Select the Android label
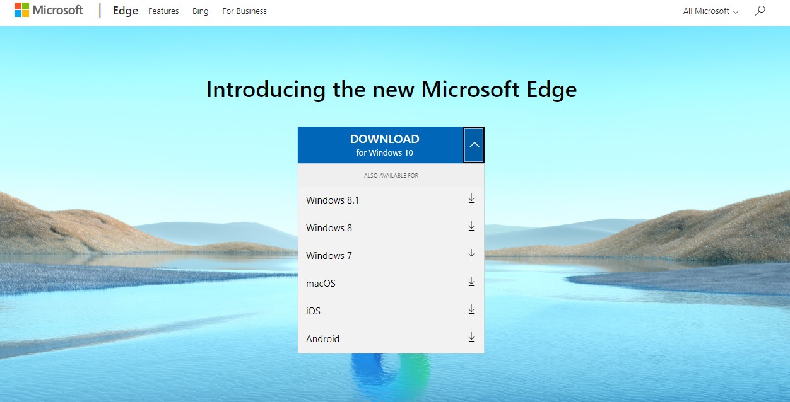Screen dimensions: 790x402 click(x=322, y=339)
